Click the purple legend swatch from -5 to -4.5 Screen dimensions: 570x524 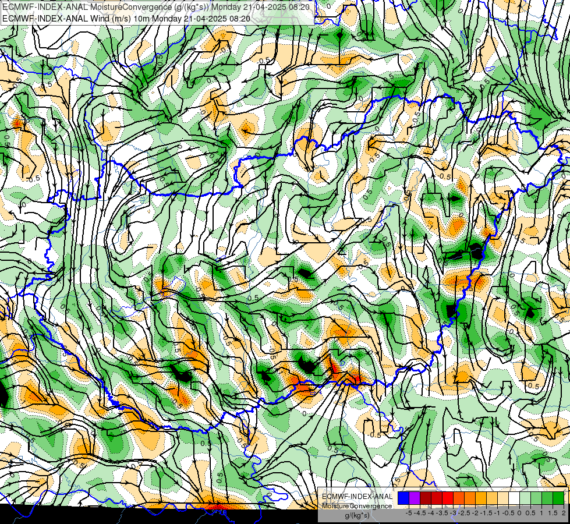click(x=415, y=498)
